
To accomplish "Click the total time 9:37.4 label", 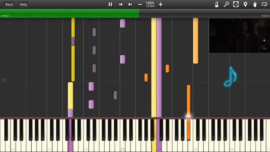I will pyautogui.click(x=265, y=16).
